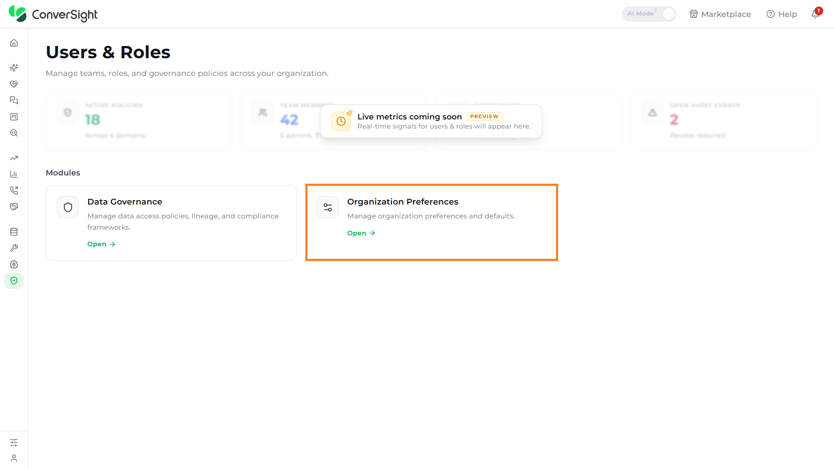The width and height of the screenshot is (834, 469).
Task: Click the Organization Preferences card title
Action: pos(403,201)
